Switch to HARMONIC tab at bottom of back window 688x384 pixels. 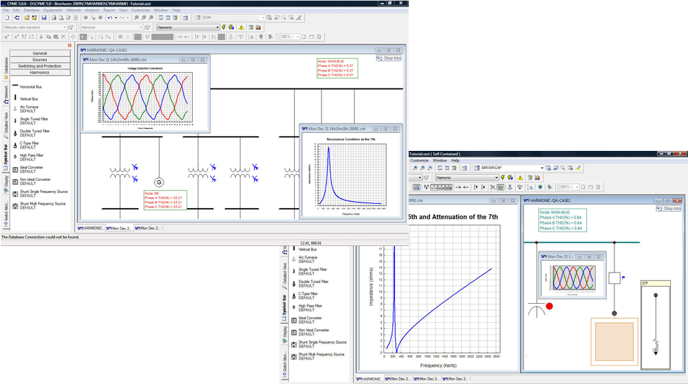point(91,228)
